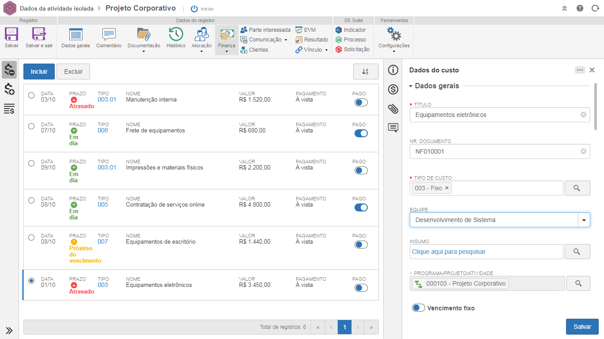604x339 pixels.
Task: Open the Equipe dropdown arrow
Action: coord(584,220)
